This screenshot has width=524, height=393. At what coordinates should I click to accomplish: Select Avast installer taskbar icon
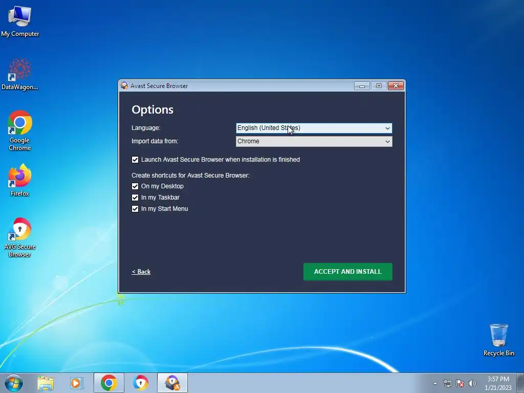pyautogui.click(x=172, y=383)
